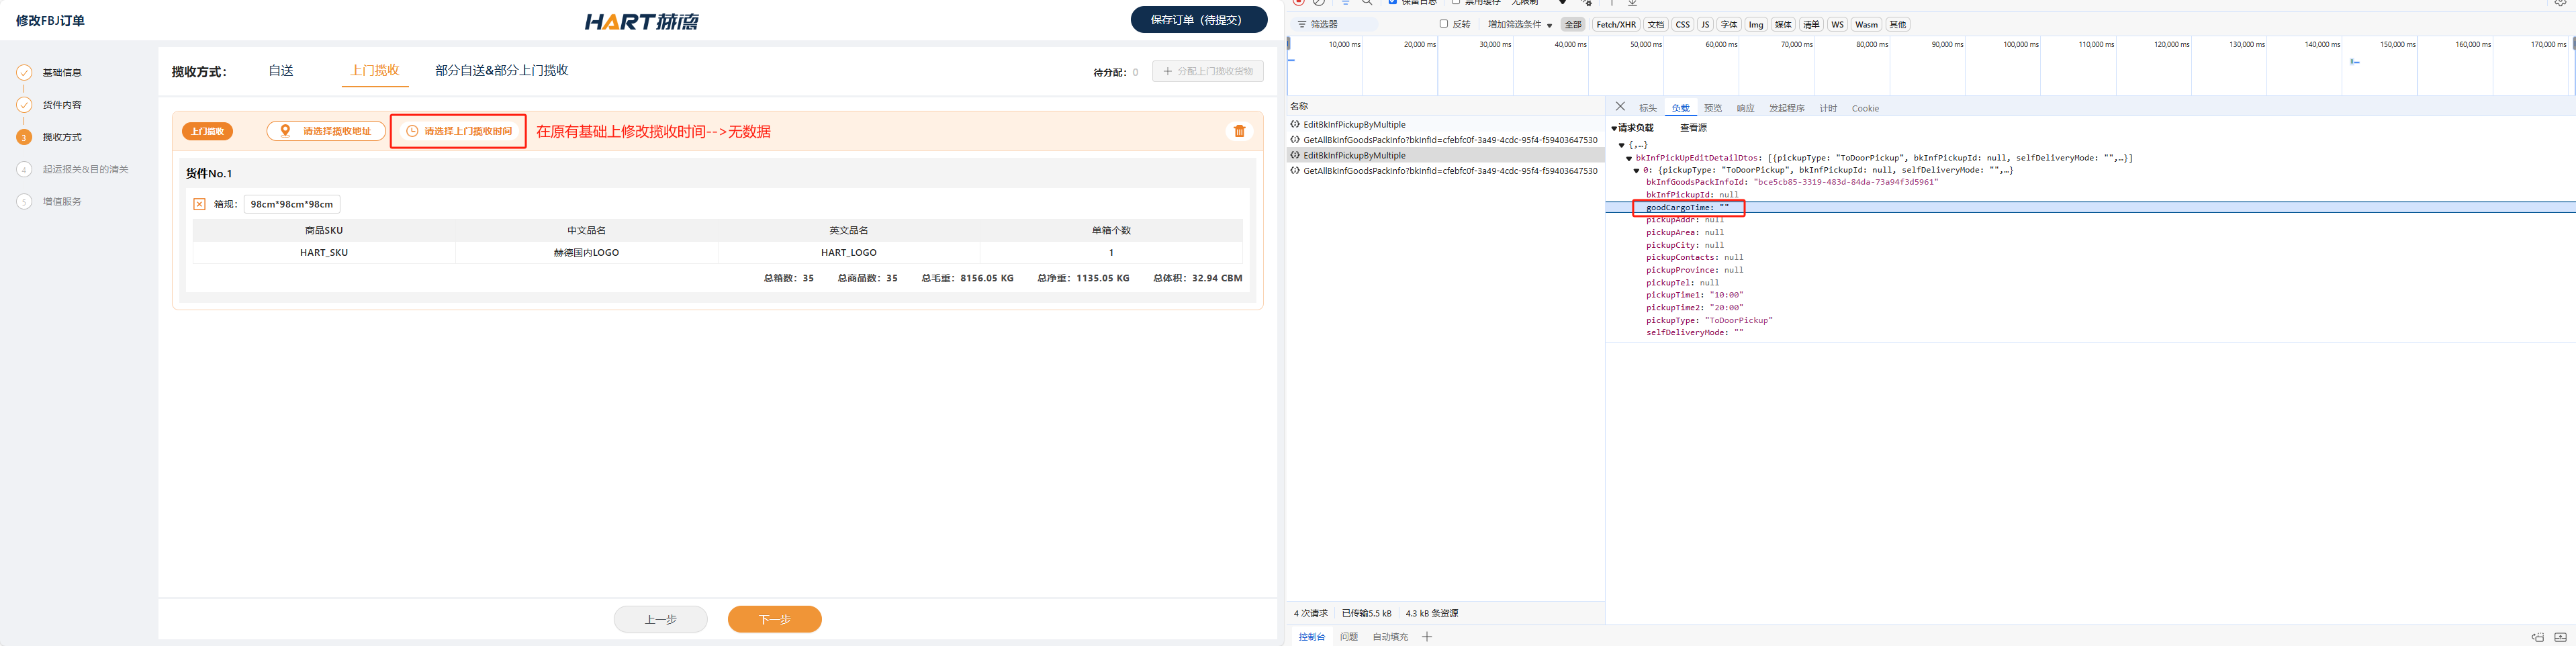This screenshot has width=2576, height=646.
Task: Click the orange trash delete icon
Action: pyautogui.click(x=1239, y=131)
